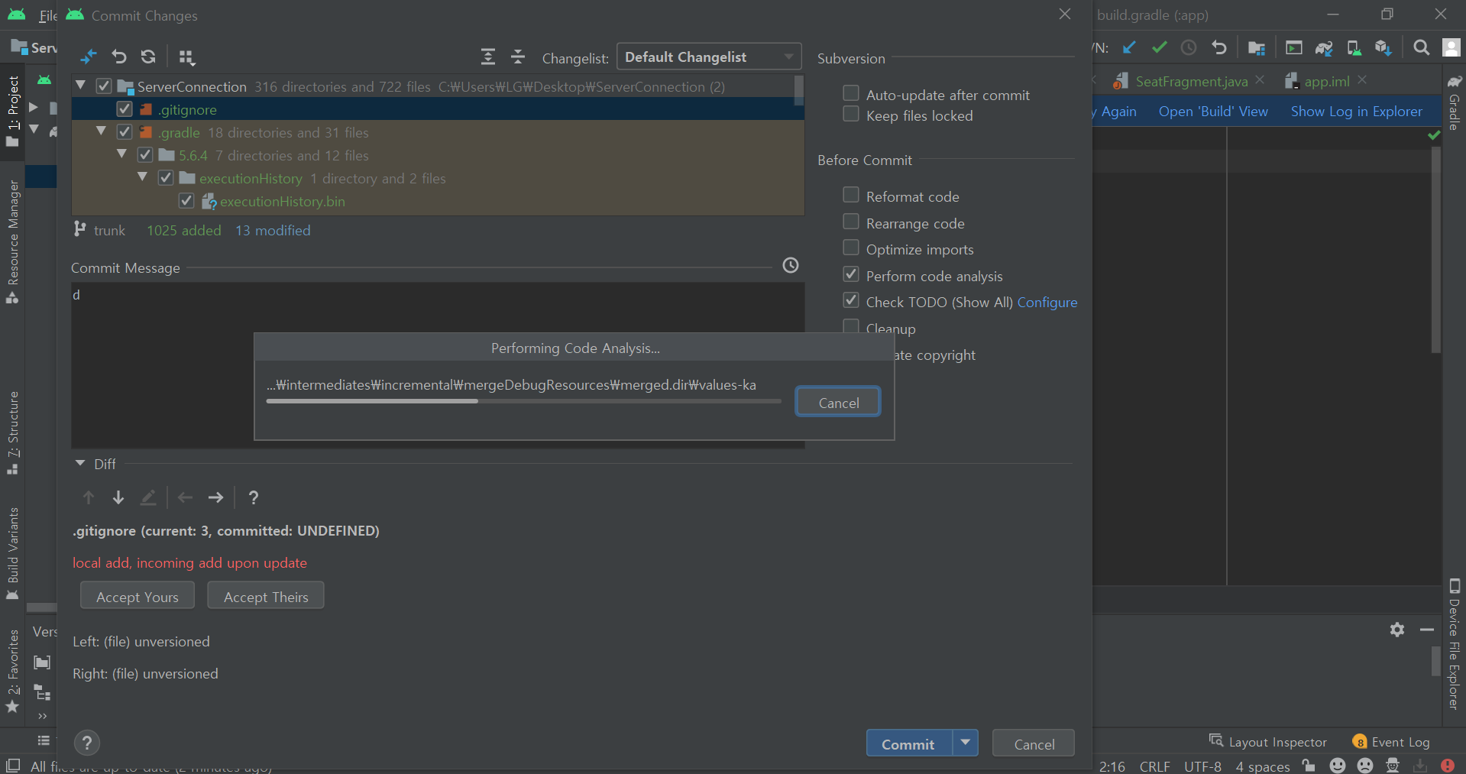Open the Build Variants tool window tab
Viewport: 1466px width, 774px height.
(12, 553)
